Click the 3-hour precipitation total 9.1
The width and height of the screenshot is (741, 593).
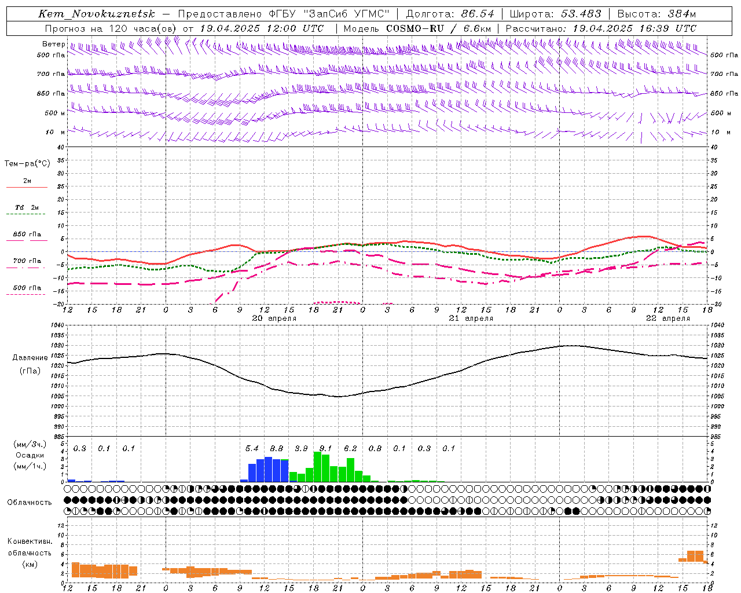coord(326,448)
